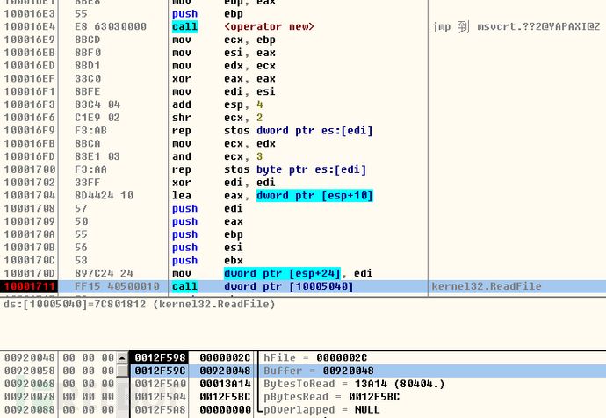The image size is (606, 418).
Task: Select the xor eax, eax instruction
Action: pyautogui.click(x=303, y=79)
